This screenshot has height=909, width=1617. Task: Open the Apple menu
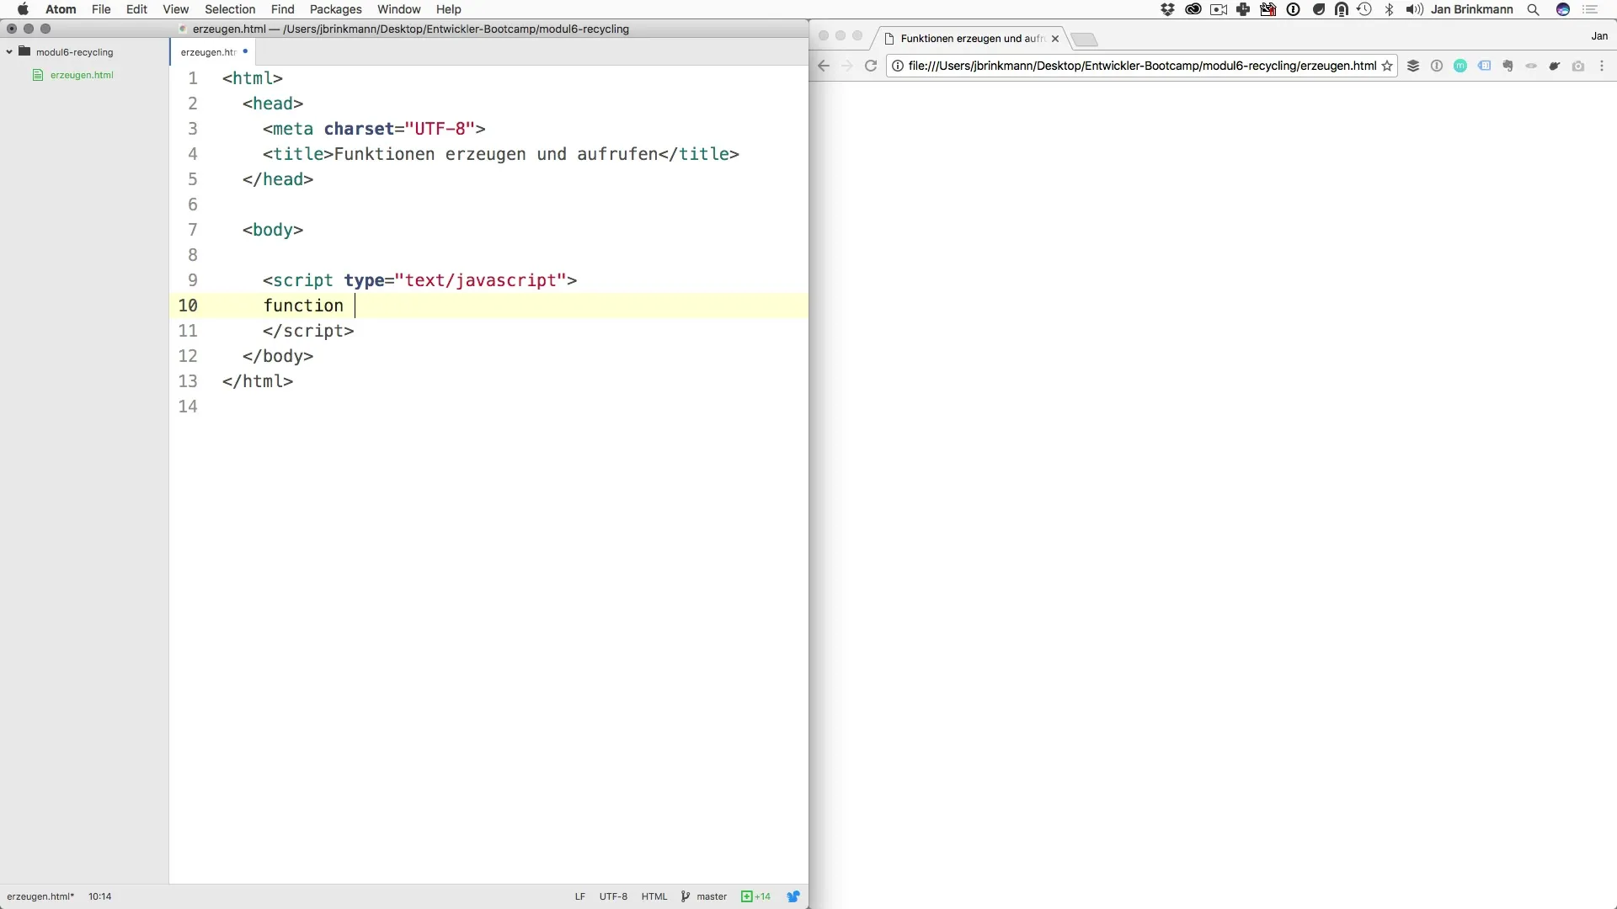[x=23, y=9]
